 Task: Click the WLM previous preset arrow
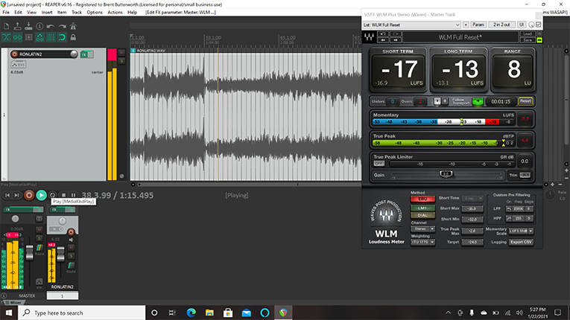coord(383,40)
